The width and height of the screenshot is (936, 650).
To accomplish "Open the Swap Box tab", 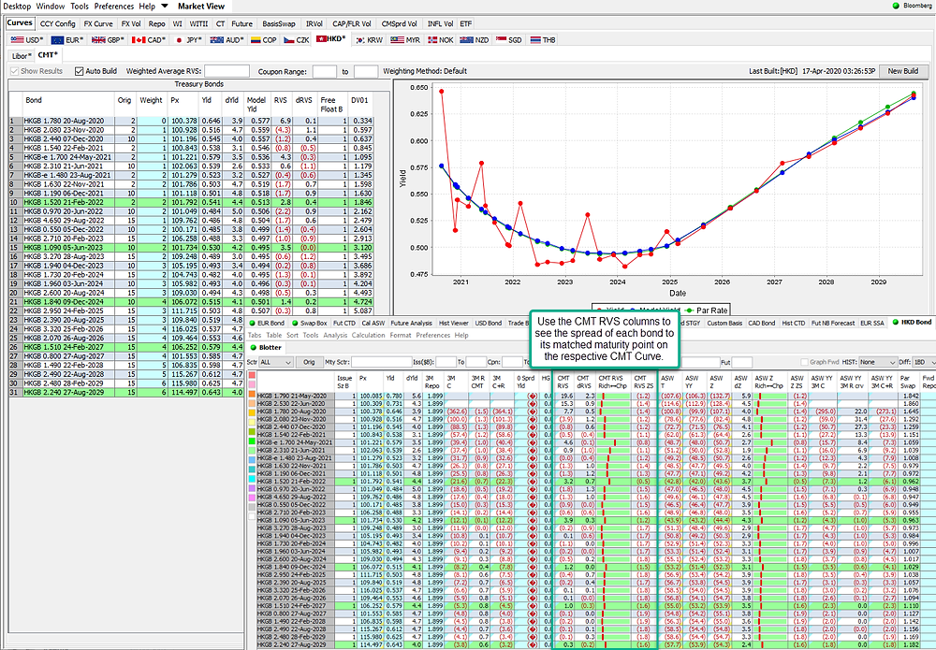I will [x=309, y=323].
